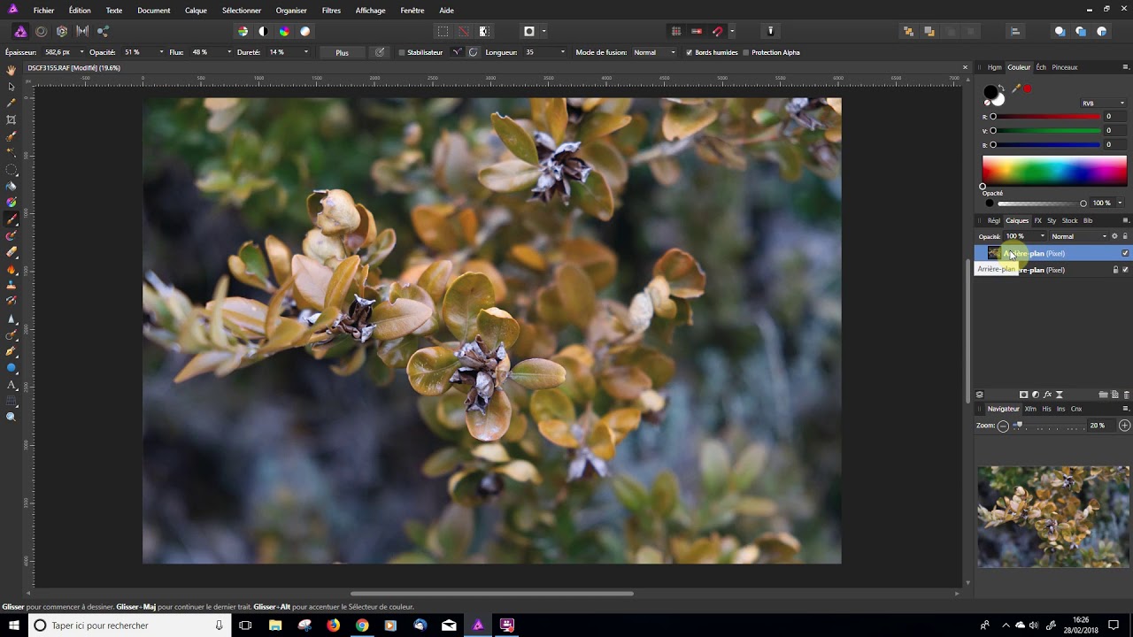
Task: Close the DSCF3155.RAF document tab
Action: click(965, 67)
